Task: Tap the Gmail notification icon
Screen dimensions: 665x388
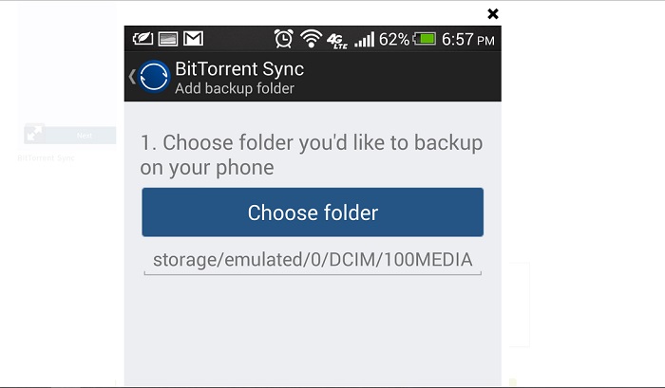Action: click(x=194, y=39)
